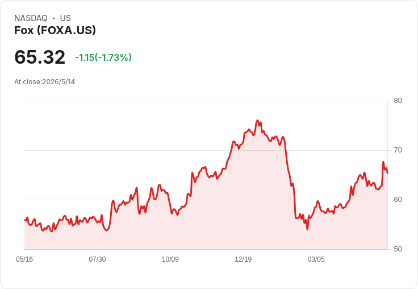Screen dimensions: 418x289
Task: Click the chart's highest peak near 76
Action: tap(257, 121)
